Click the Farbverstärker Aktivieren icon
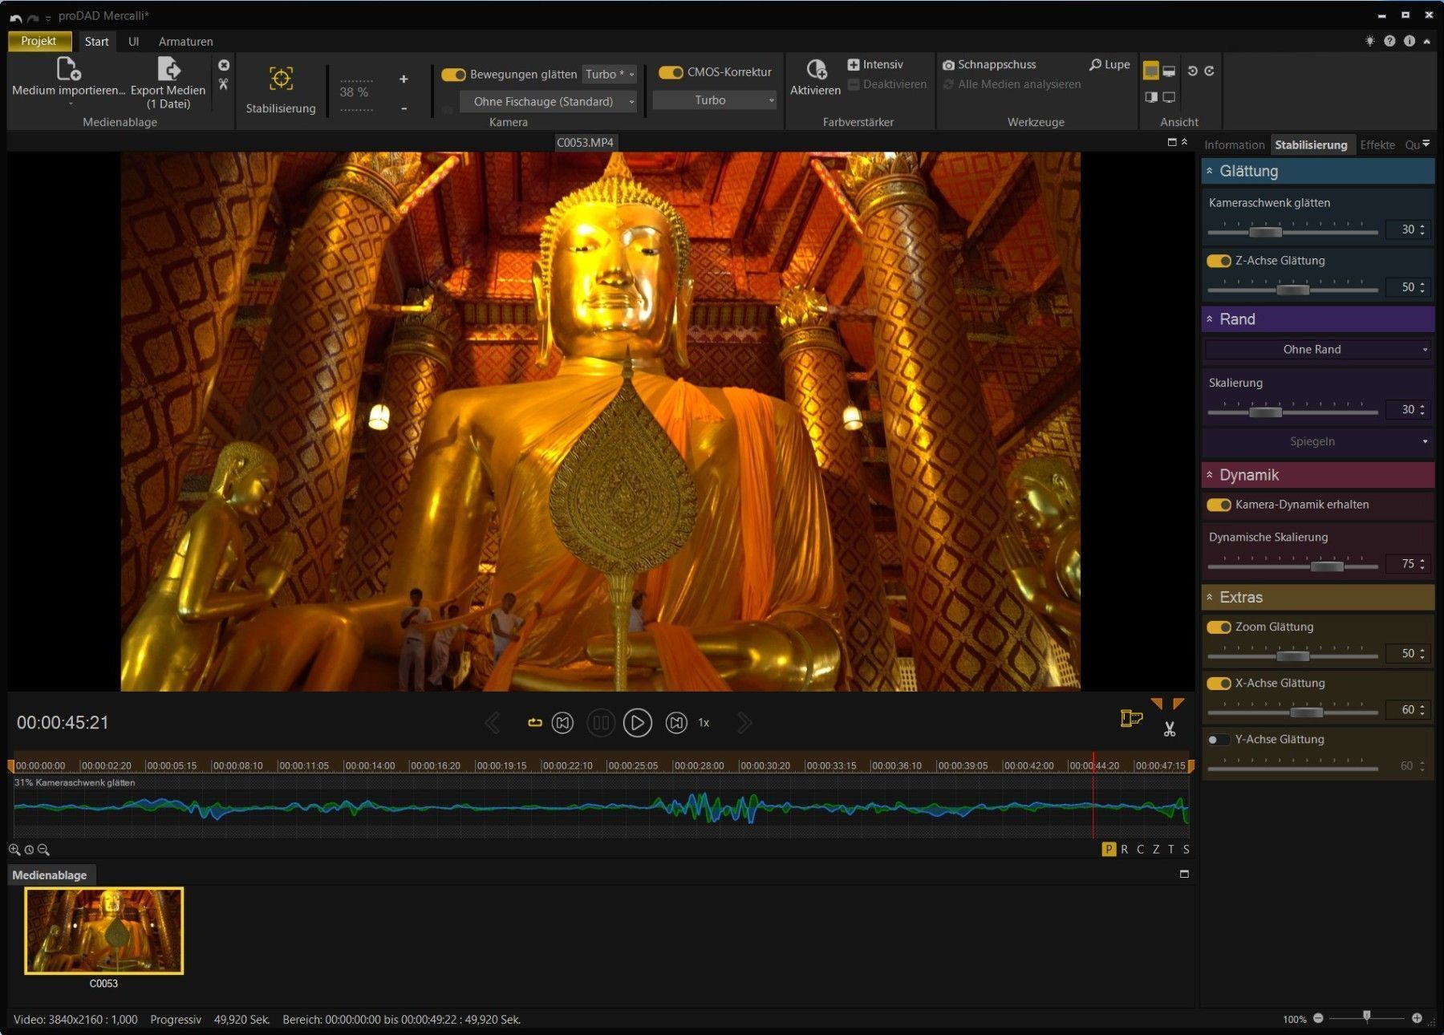This screenshot has height=1035, width=1444. point(816,70)
